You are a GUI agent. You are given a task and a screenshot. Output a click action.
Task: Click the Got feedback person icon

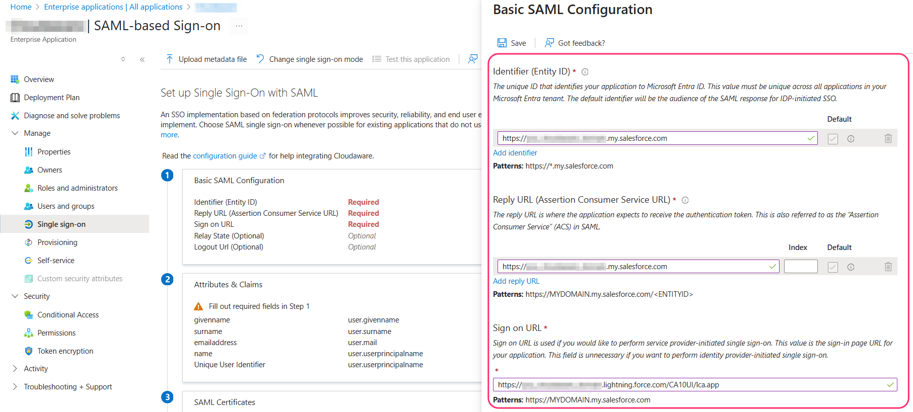(x=549, y=43)
